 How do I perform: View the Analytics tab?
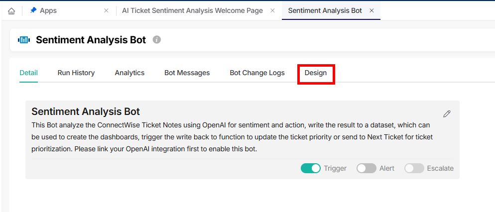tap(129, 73)
